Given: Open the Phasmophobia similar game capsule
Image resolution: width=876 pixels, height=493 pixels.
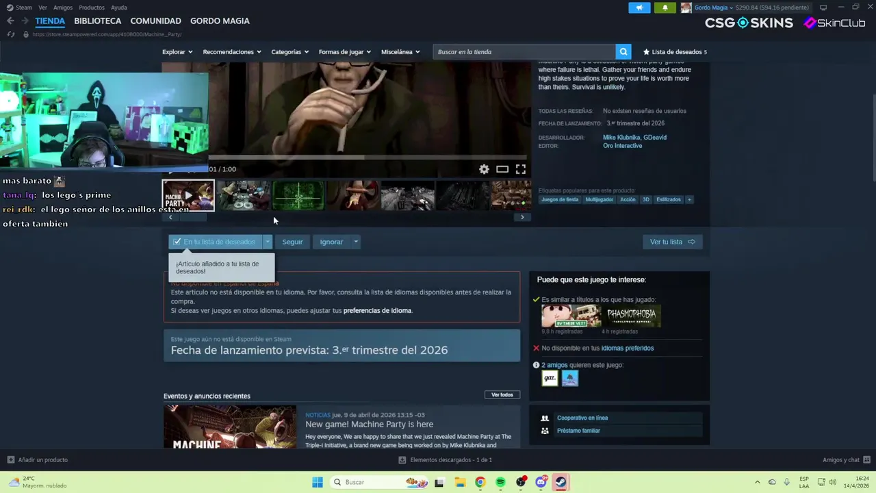Looking at the screenshot, I should click(632, 316).
